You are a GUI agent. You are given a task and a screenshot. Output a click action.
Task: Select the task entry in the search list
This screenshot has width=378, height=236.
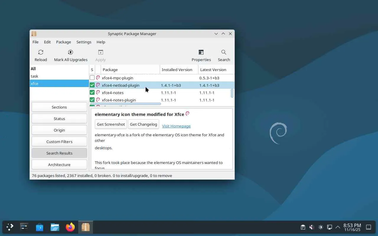[x=59, y=76]
